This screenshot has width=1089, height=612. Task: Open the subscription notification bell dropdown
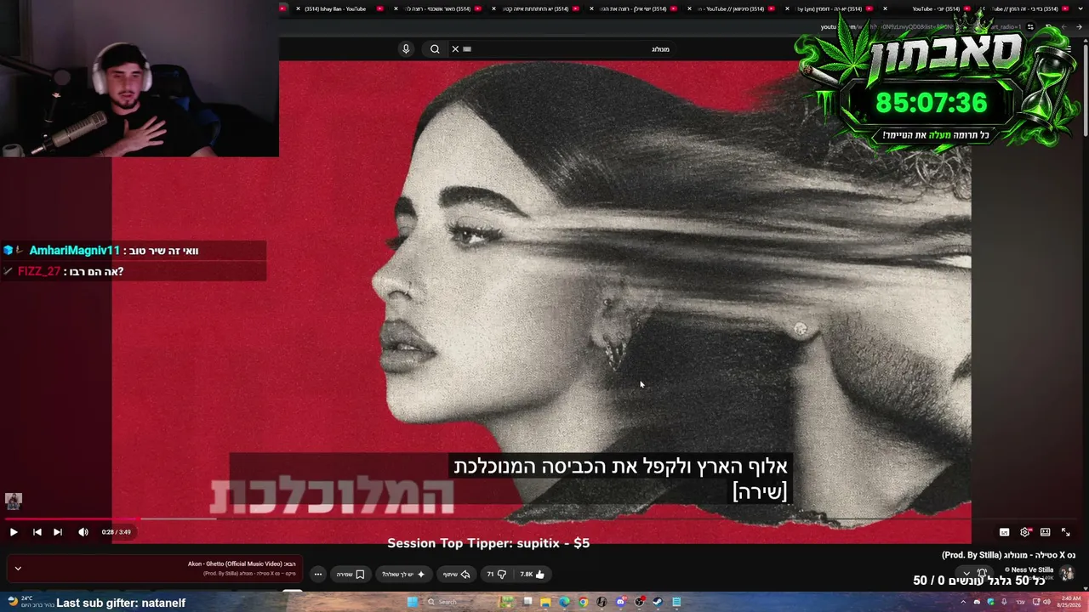point(974,574)
